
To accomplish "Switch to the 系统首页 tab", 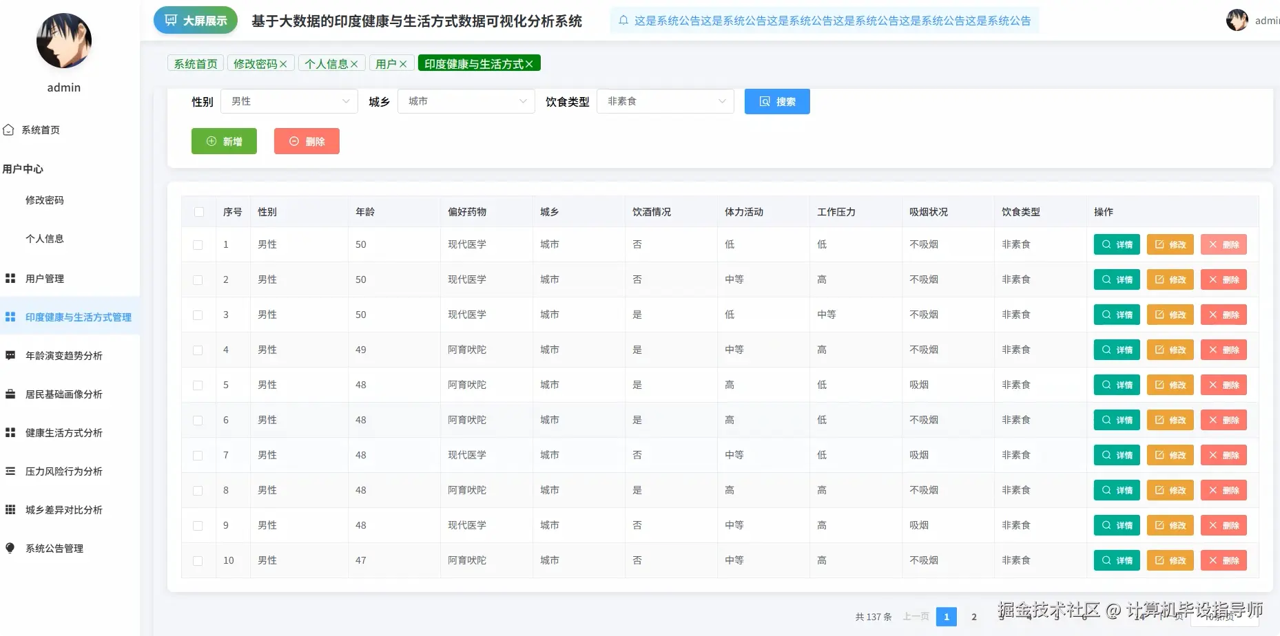I will (196, 63).
